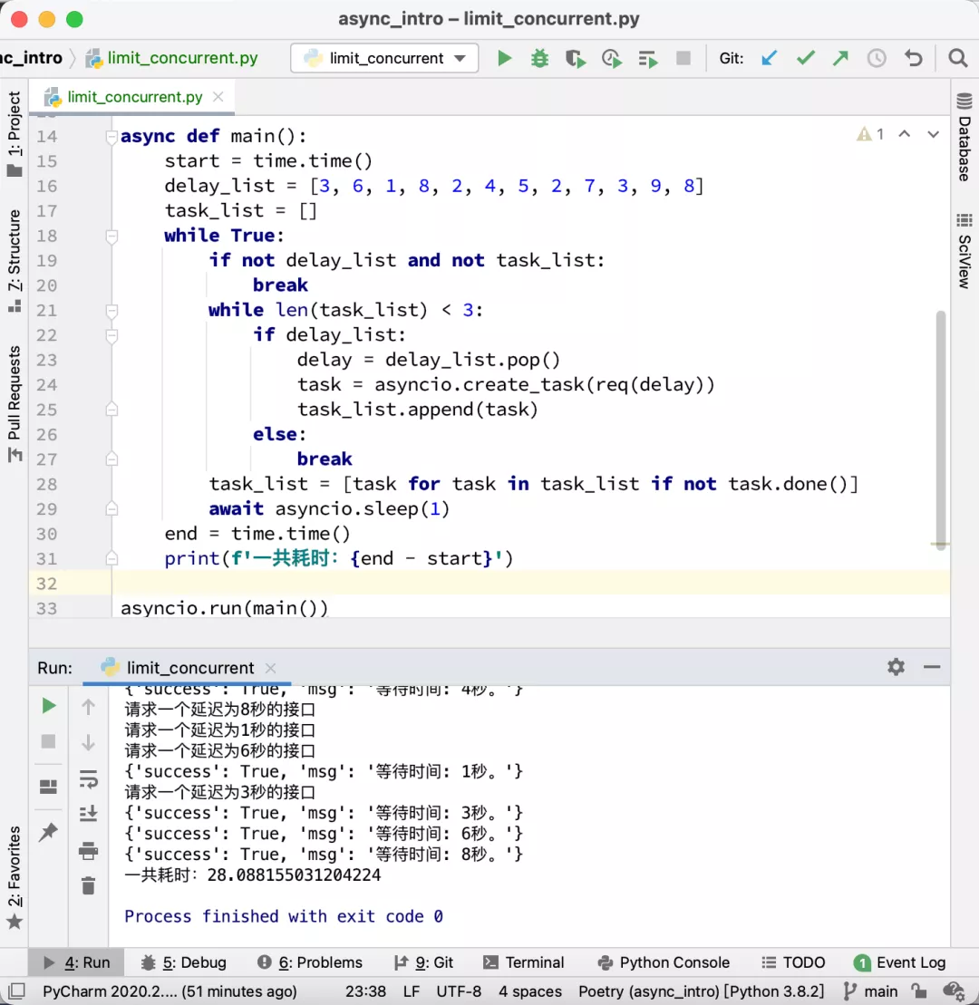Switch to the Terminal tool window tab
979x1005 pixels.
point(524,962)
